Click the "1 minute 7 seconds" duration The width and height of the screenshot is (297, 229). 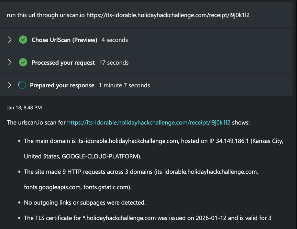click(124, 85)
